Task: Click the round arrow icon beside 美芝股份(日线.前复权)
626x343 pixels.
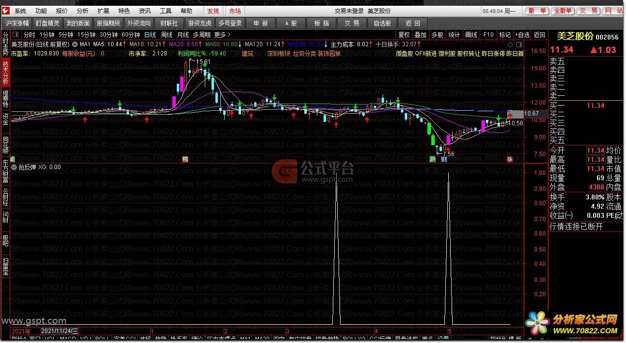Action: [75, 44]
